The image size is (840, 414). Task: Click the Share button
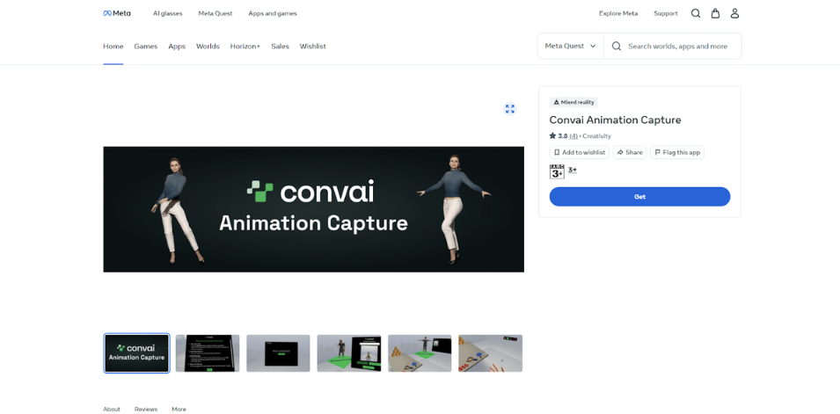coord(630,153)
